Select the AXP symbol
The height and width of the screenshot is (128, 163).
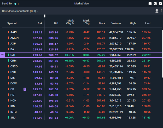13,44
